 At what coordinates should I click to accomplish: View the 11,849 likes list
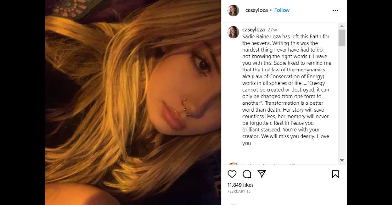(x=240, y=185)
